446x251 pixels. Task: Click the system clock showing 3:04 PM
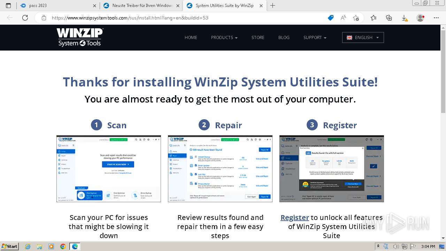pyautogui.click(x=428, y=246)
